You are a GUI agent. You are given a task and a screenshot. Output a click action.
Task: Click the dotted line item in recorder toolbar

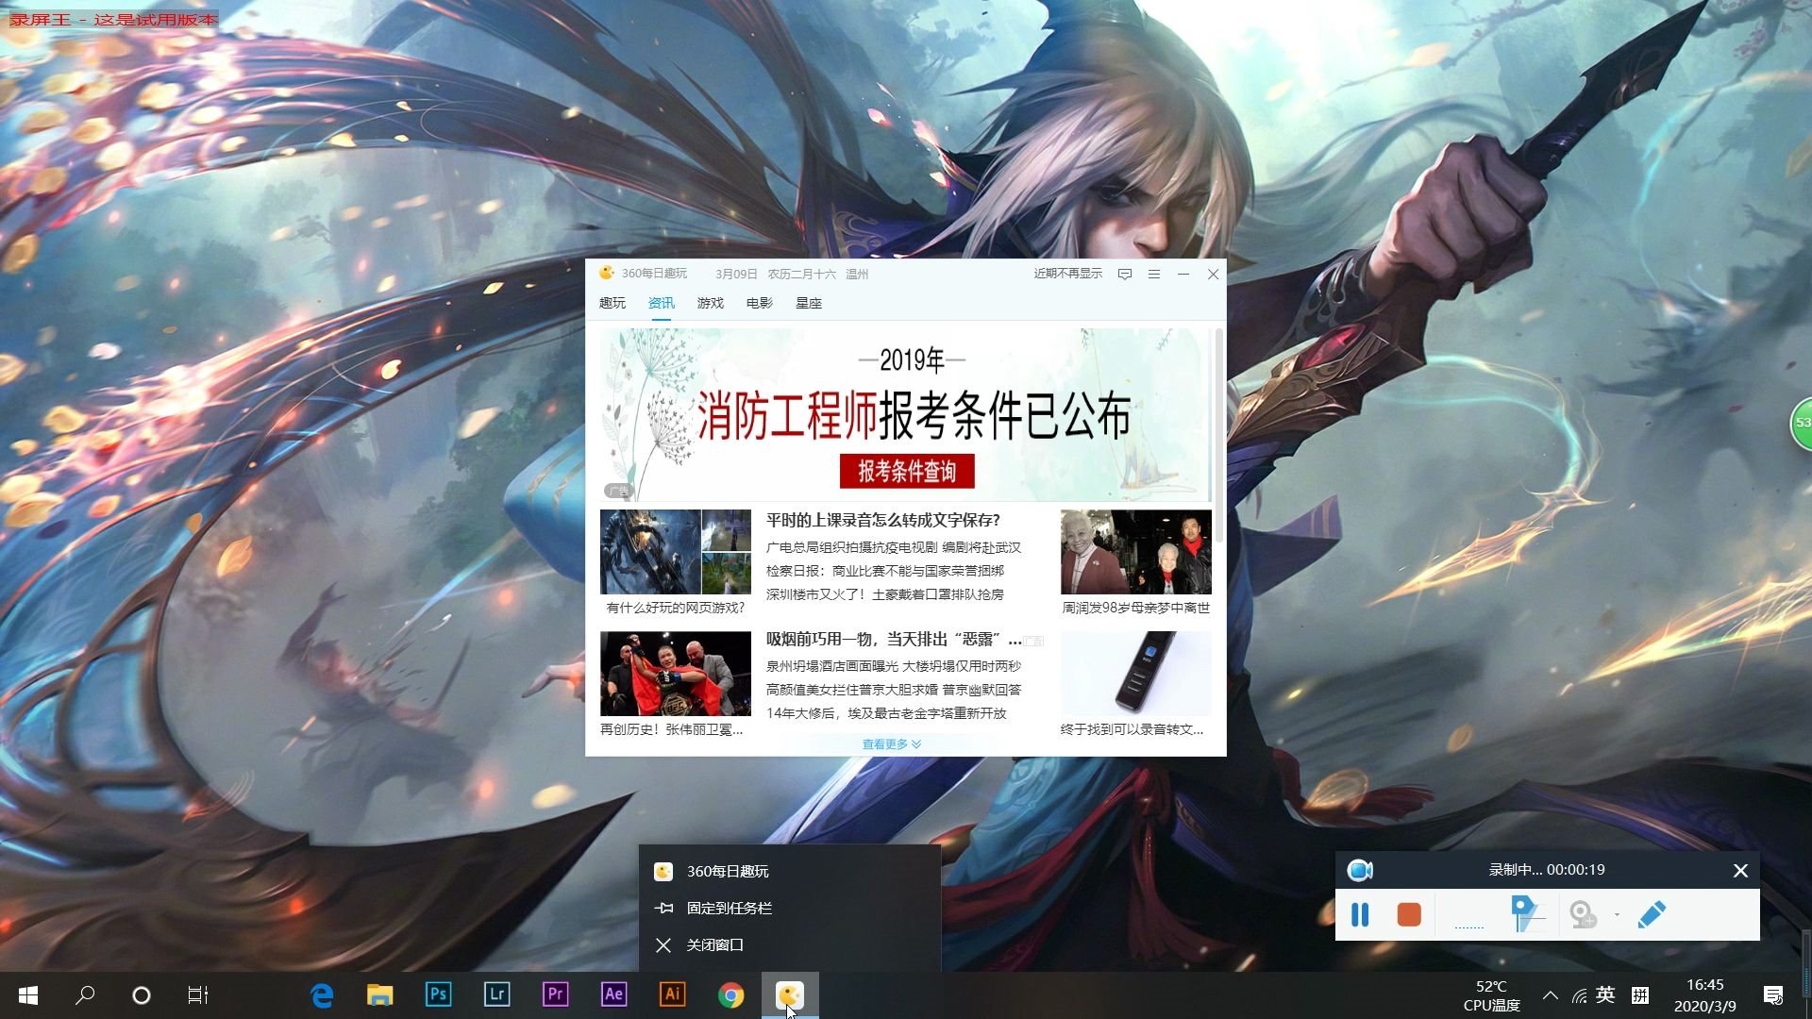[x=1469, y=927]
